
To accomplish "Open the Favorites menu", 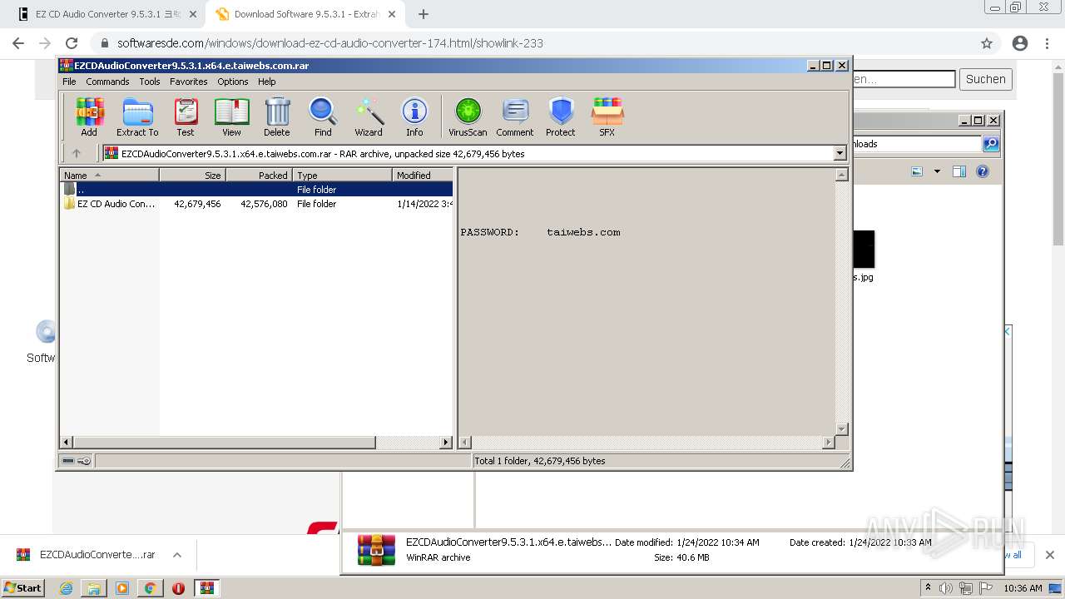I will [x=189, y=82].
